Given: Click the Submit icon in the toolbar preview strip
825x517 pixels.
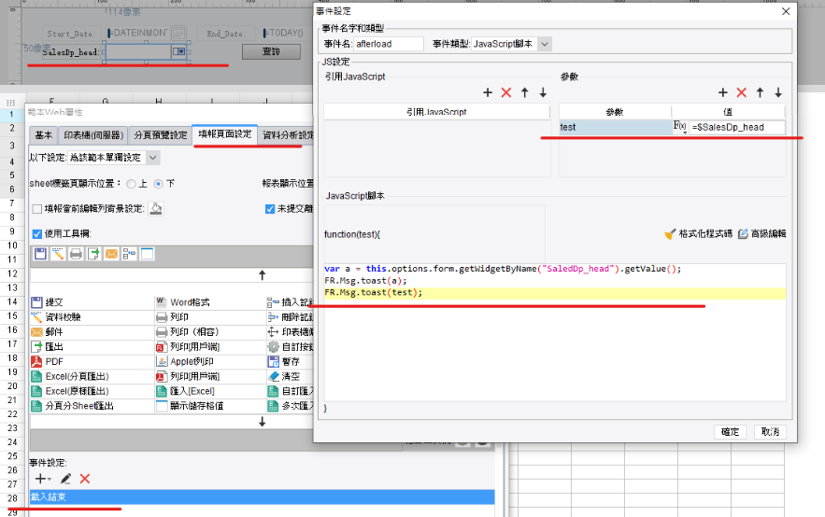Looking at the screenshot, I should tap(40, 254).
